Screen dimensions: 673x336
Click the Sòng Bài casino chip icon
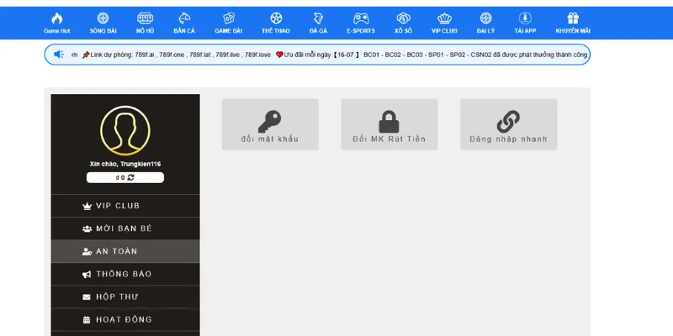(103, 18)
